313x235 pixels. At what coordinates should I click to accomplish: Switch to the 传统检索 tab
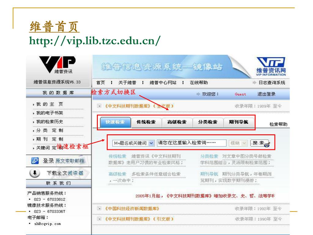coord(146,122)
